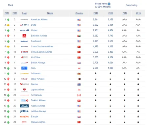
Task: Click the Qantas logo
Action: 24,84
